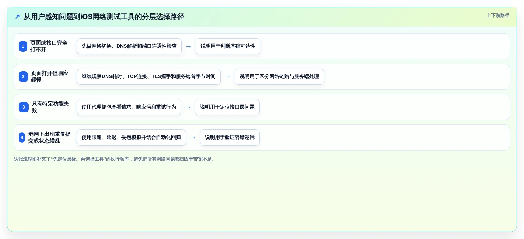524x239 pixels.
Task: Click the 页面或接口完全打不开 label
Action: coord(49,46)
